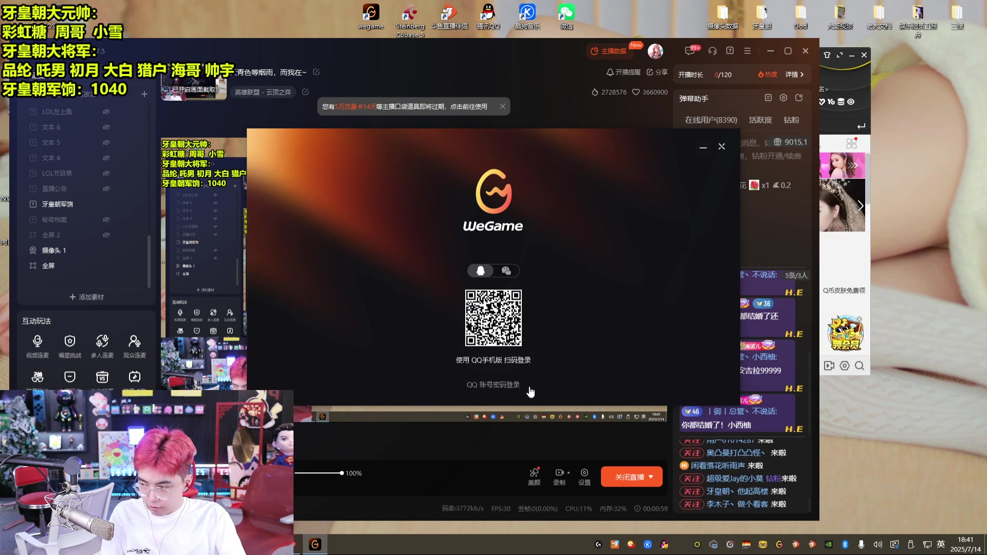The image size is (987, 555).
Task: Select the 全屏 source at list bottom
Action: click(48, 266)
